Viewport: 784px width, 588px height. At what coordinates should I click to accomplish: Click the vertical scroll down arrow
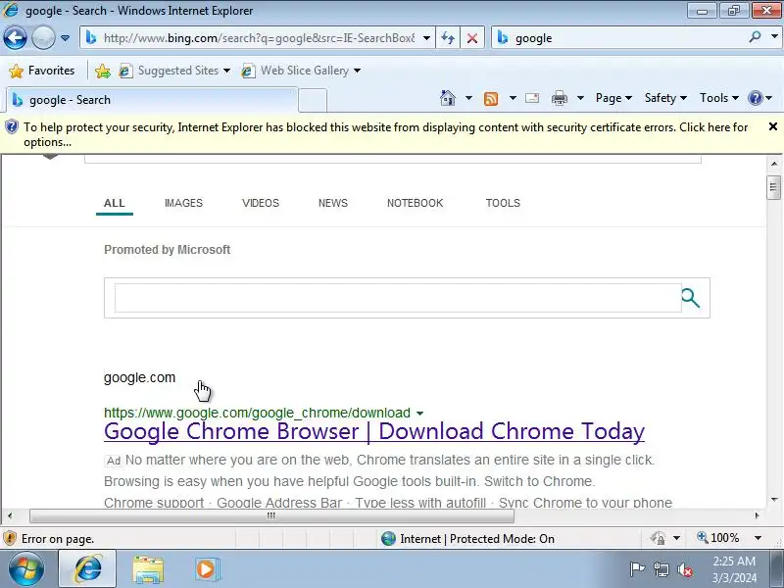click(773, 500)
